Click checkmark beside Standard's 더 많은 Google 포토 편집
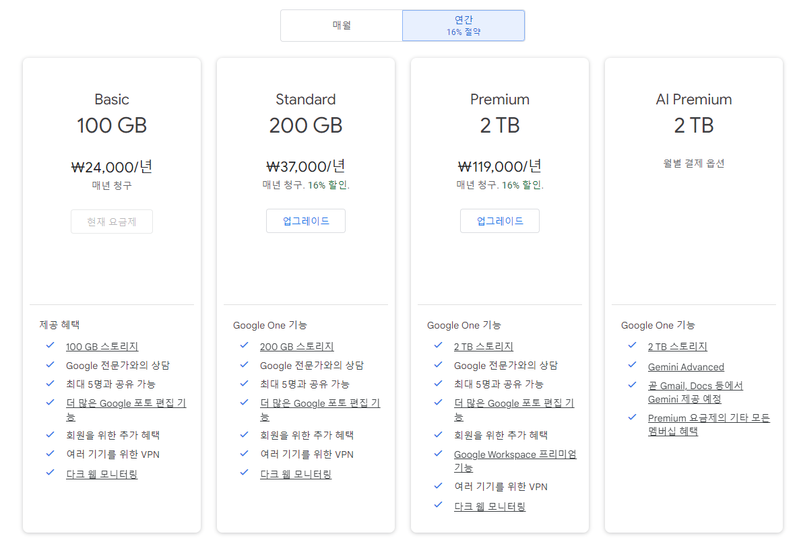 point(244,402)
